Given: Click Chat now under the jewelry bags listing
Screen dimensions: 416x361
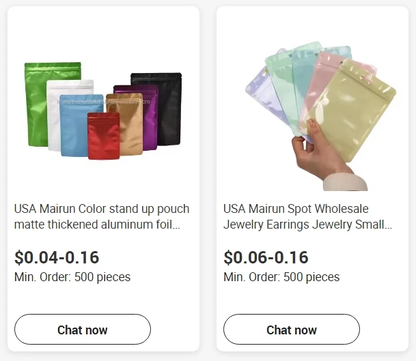Looking at the screenshot, I should (x=292, y=330).
